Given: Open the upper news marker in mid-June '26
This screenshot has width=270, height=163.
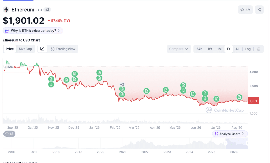Looking at the screenshot, I should click(x=205, y=93).
